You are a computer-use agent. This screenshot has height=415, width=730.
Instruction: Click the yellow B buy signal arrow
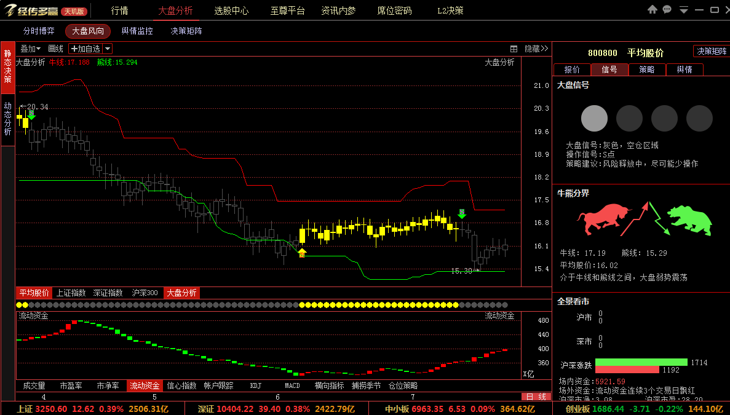[x=302, y=253]
